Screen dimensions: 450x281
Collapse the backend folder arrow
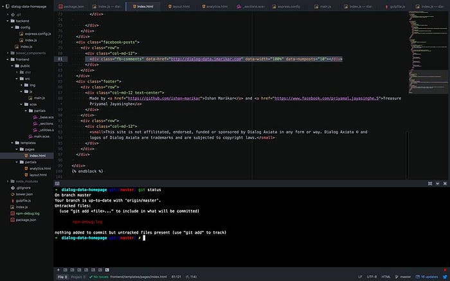click(8, 21)
